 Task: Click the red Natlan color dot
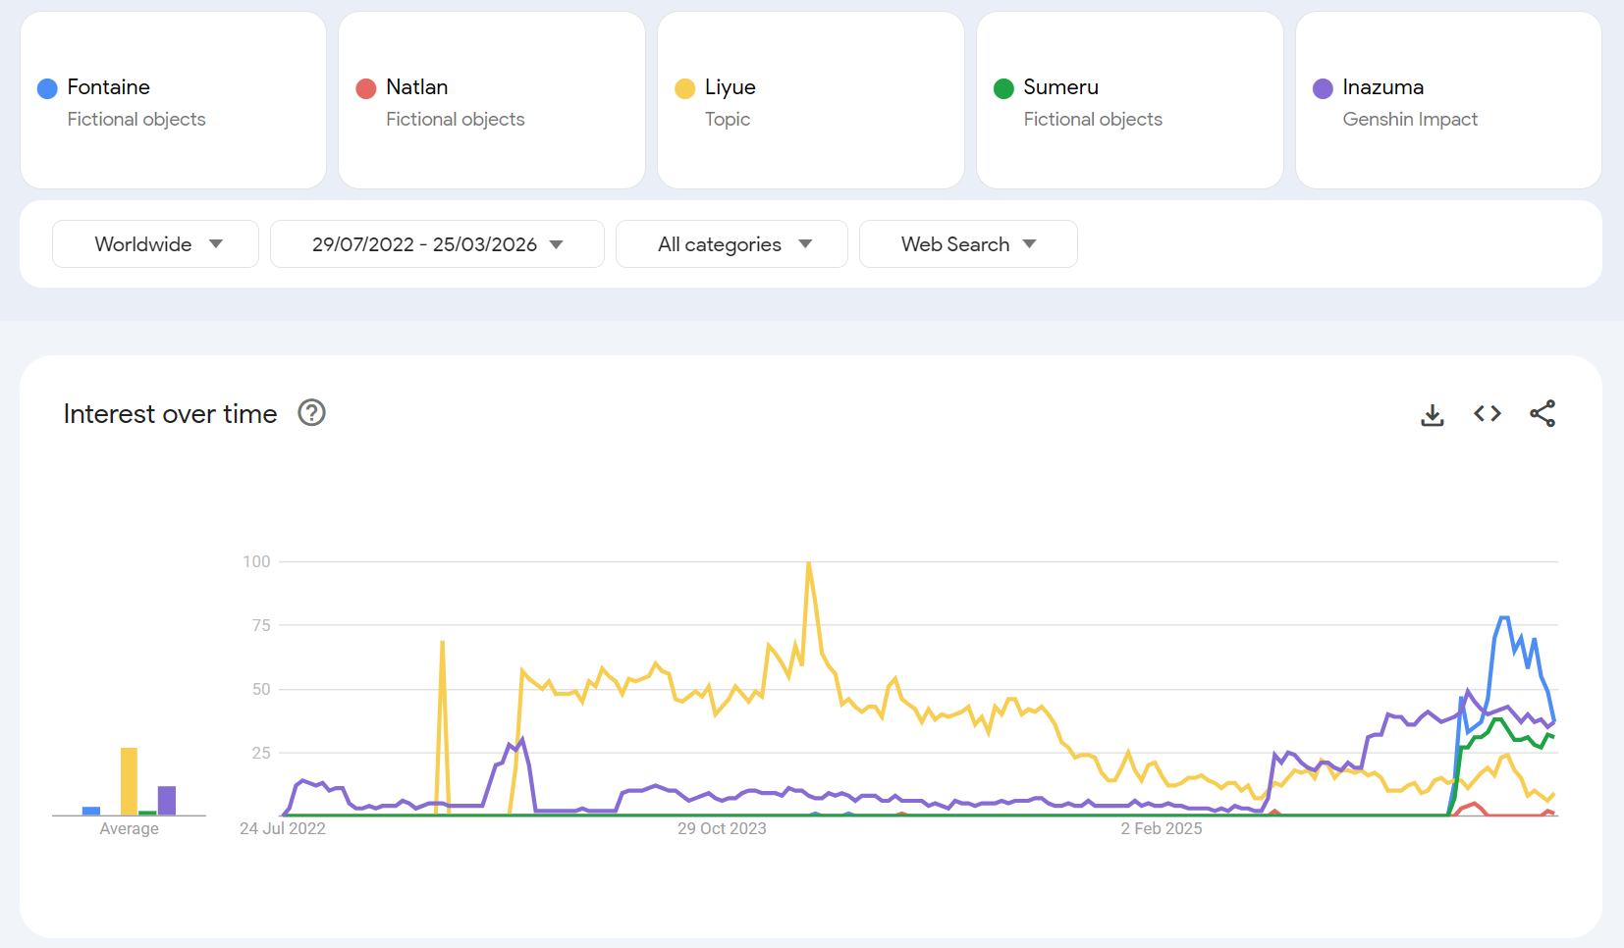[366, 89]
